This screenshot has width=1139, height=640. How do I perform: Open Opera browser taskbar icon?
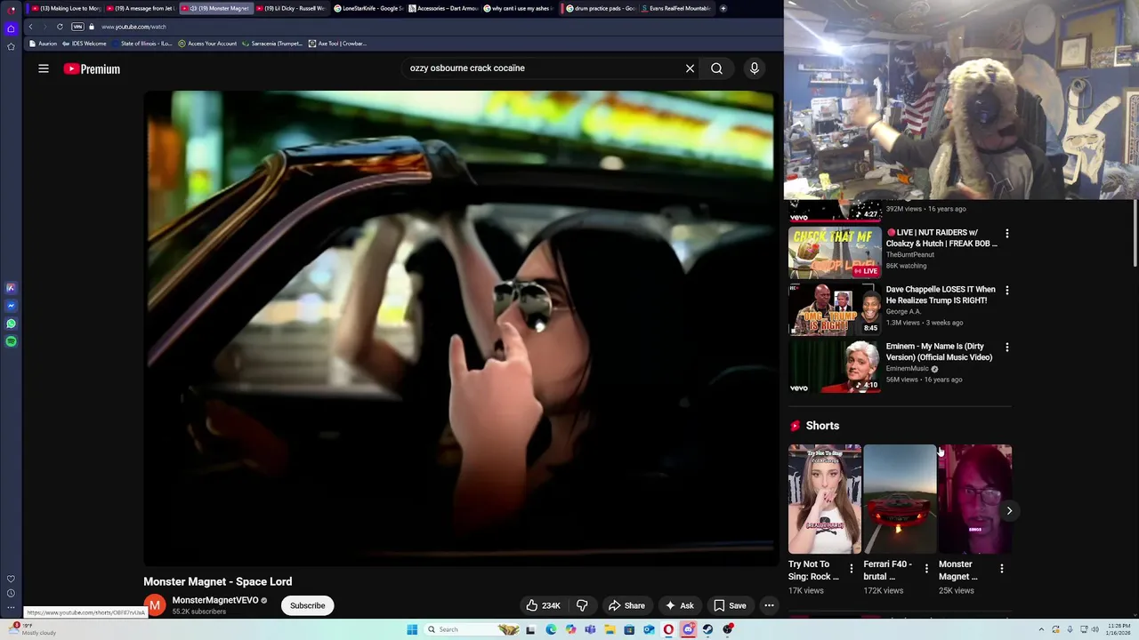[x=668, y=629]
